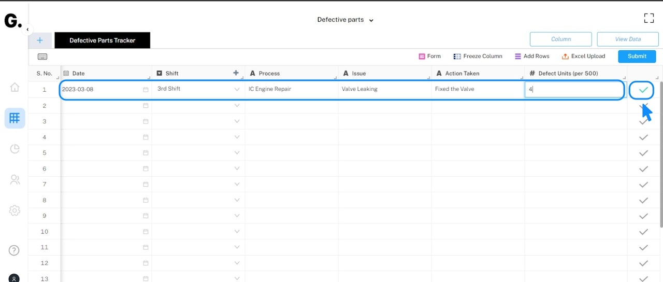Open the 3rd Shift dropdown in row 1

pos(237,89)
